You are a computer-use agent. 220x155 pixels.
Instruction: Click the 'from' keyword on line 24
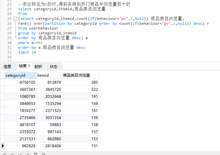[22, 14]
